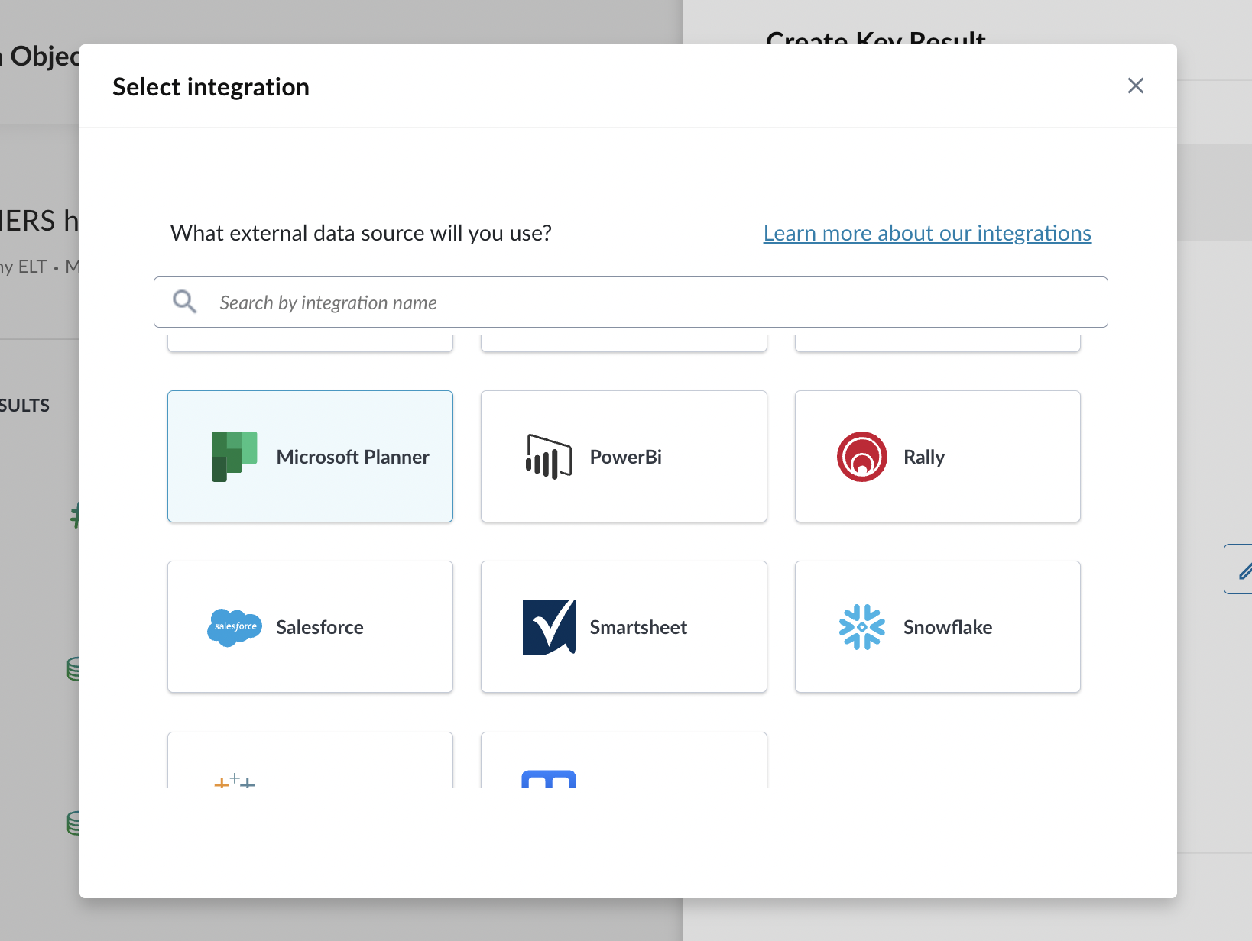Click the partially visible Tableau plus-sign card

[310, 760]
